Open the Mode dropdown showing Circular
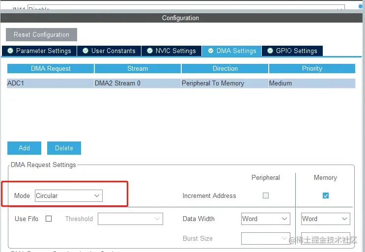Viewport: 365px width, 252px height. 69,196
